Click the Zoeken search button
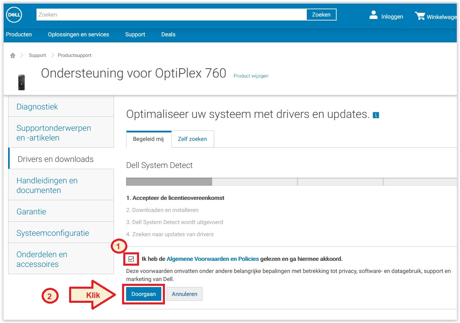The image size is (460, 323). [x=321, y=15]
